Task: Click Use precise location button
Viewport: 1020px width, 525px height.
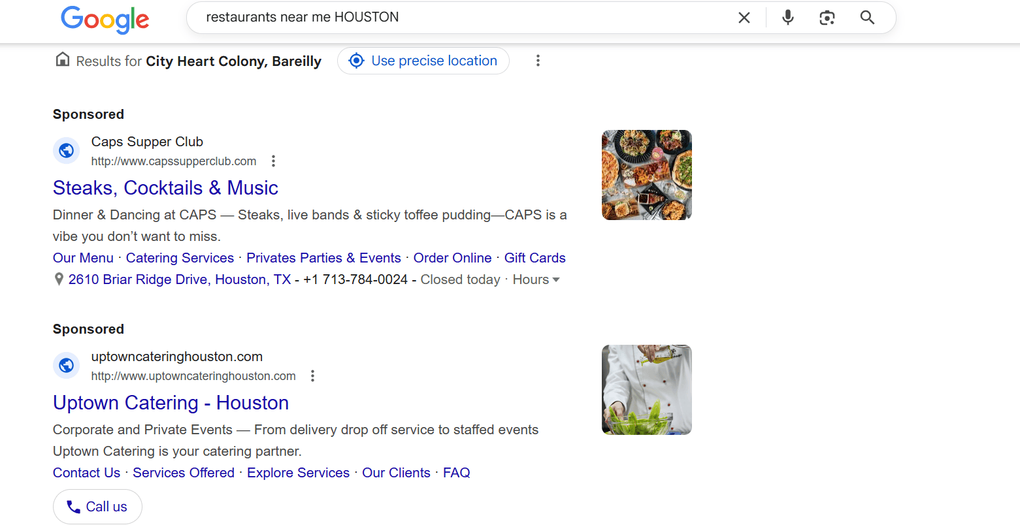Action: [423, 61]
